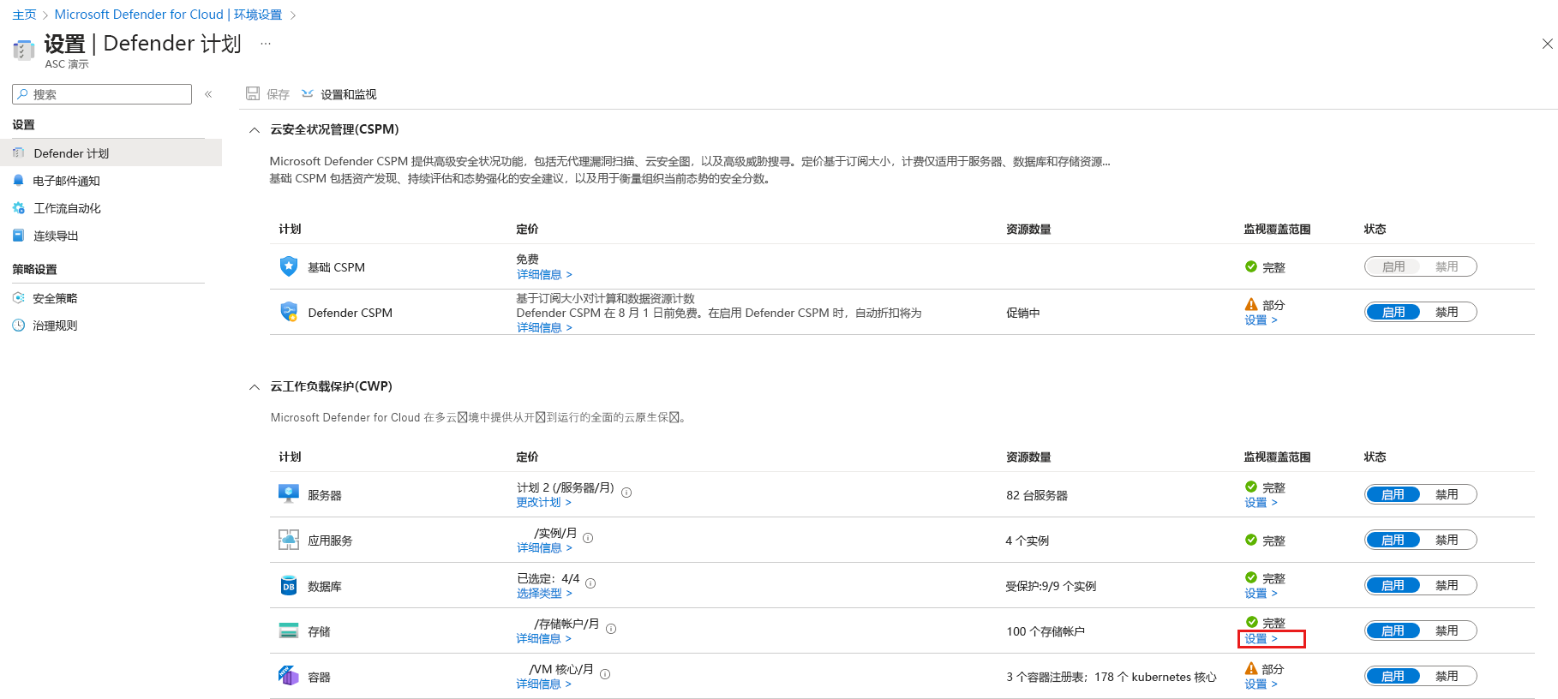This screenshot has width=1558, height=699.
Task: Click the clock icon for 治理规则
Action: click(19, 325)
